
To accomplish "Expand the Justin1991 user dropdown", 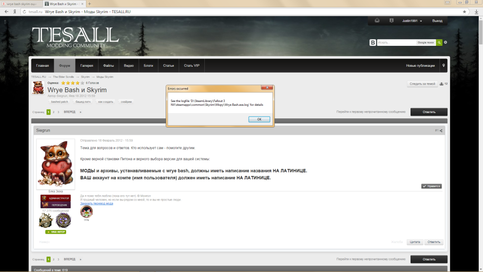I will [412, 21].
